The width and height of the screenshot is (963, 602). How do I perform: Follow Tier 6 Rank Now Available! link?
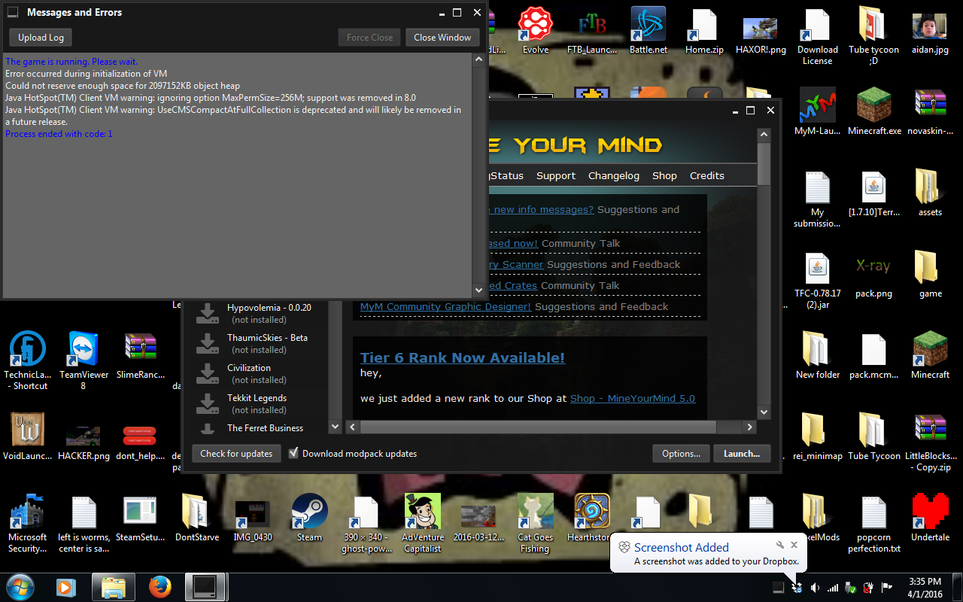click(463, 357)
